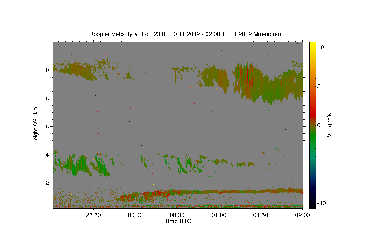Click the 01:00 time tick label
The height and width of the screenshot is (250, 375).
219,215
